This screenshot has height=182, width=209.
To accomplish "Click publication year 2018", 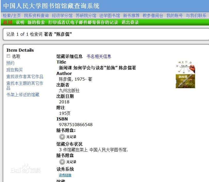I will pyautogui.click(x=64, y=102).
